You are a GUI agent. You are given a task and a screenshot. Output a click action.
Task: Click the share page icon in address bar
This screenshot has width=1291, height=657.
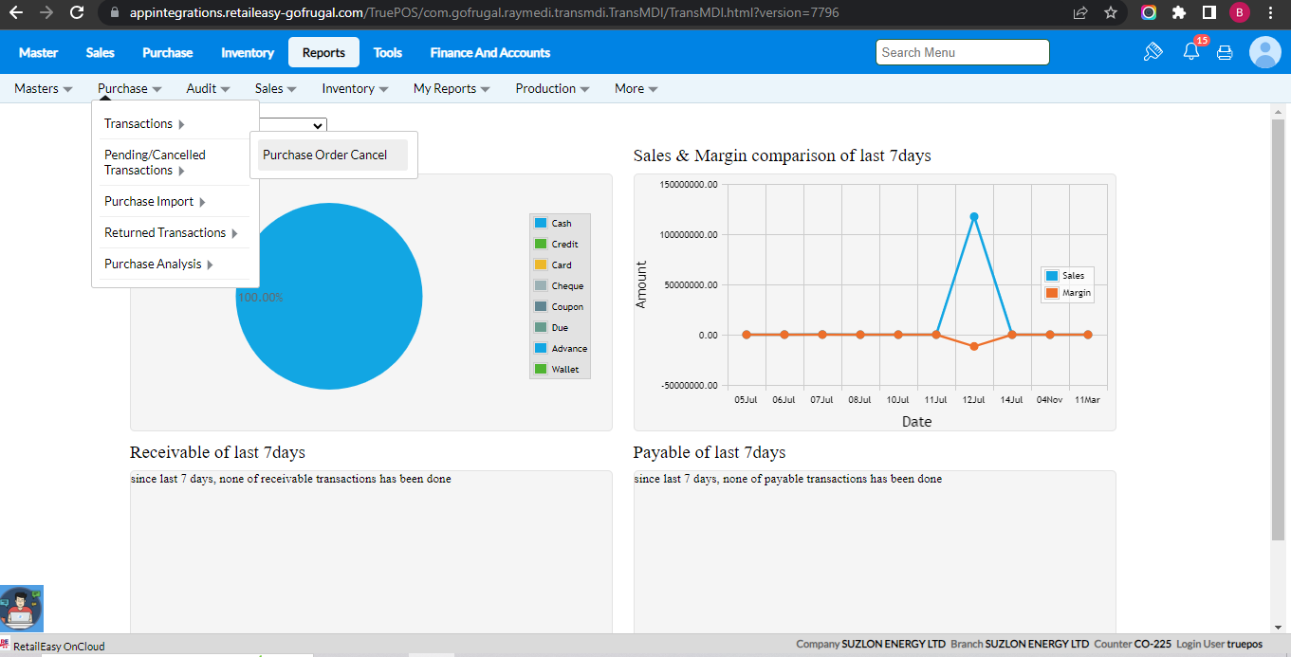pos(1080,13)
